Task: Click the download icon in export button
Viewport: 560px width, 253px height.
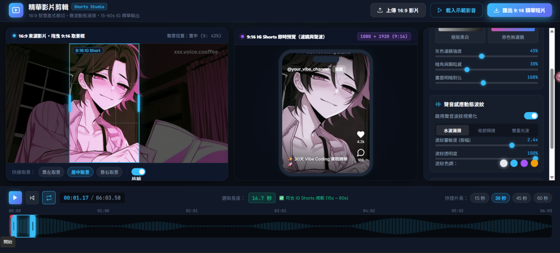Action: [x=497, y=10]
